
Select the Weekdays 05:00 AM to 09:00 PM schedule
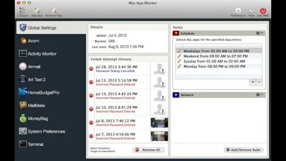(219, 51)
